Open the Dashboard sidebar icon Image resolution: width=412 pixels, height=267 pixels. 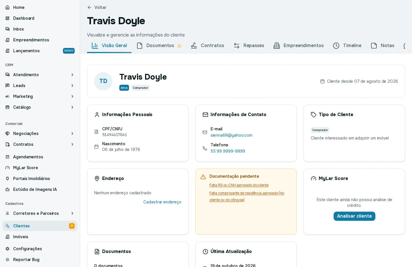click(x=7, y=18)
